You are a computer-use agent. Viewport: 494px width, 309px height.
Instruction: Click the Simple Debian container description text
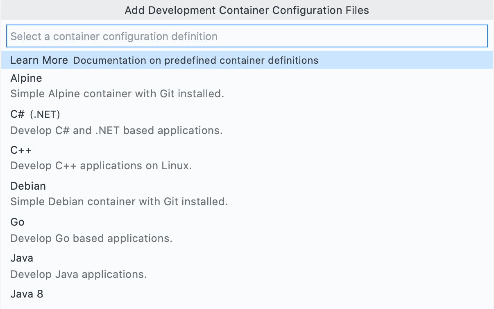[x=119, y=202]
